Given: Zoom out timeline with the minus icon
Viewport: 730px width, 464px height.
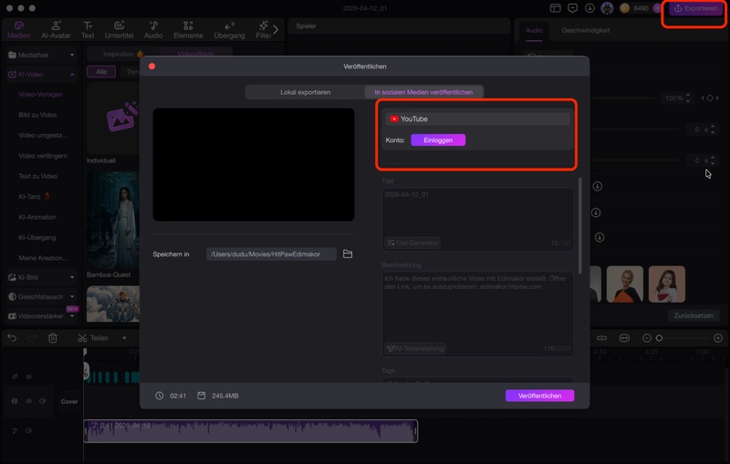Looking at the screenshot, I should tap(647, 338).
